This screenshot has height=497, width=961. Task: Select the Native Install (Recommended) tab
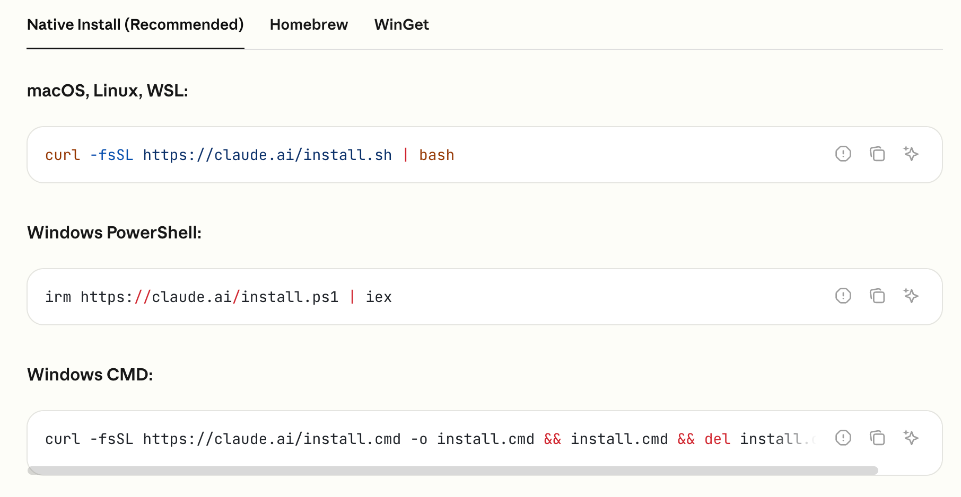[135, 24]
